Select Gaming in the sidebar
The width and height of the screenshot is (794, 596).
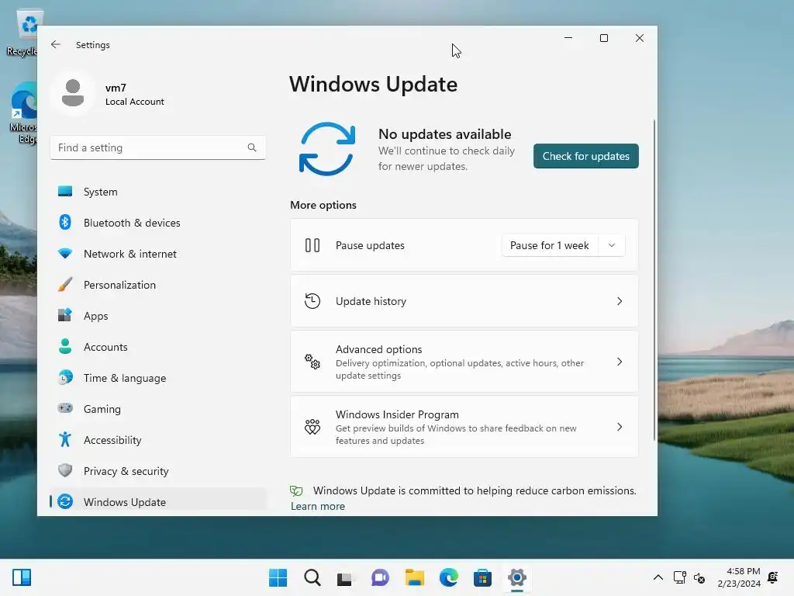(158, 408)
